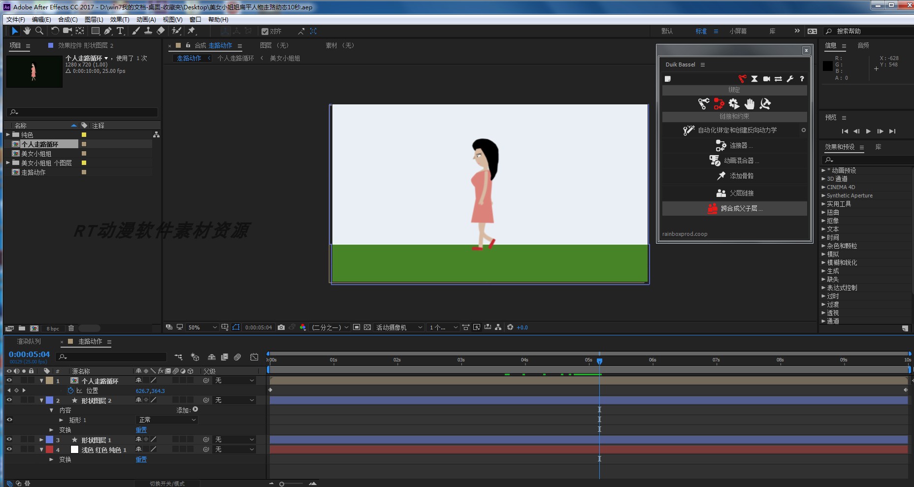Take a snapshot with camera icon
The image size is (914, 487).
point(281,327)
